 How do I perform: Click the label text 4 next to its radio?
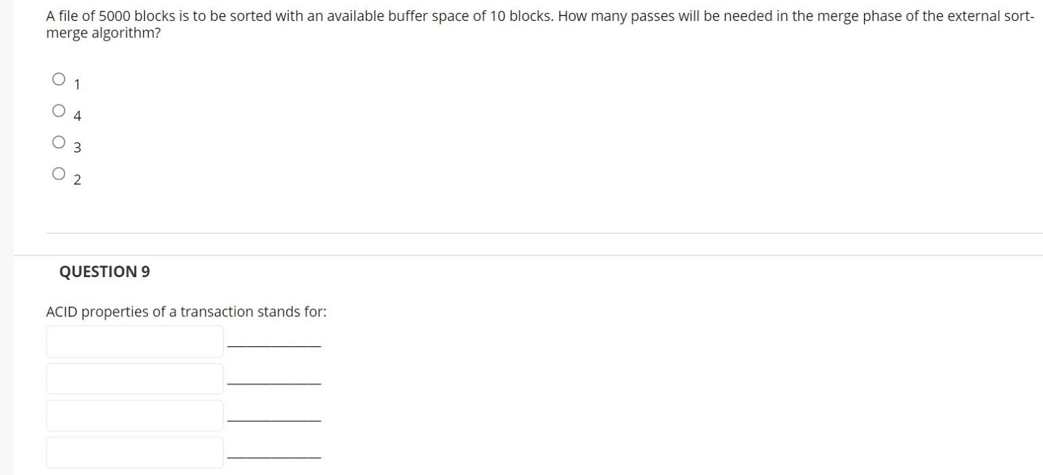77,115
